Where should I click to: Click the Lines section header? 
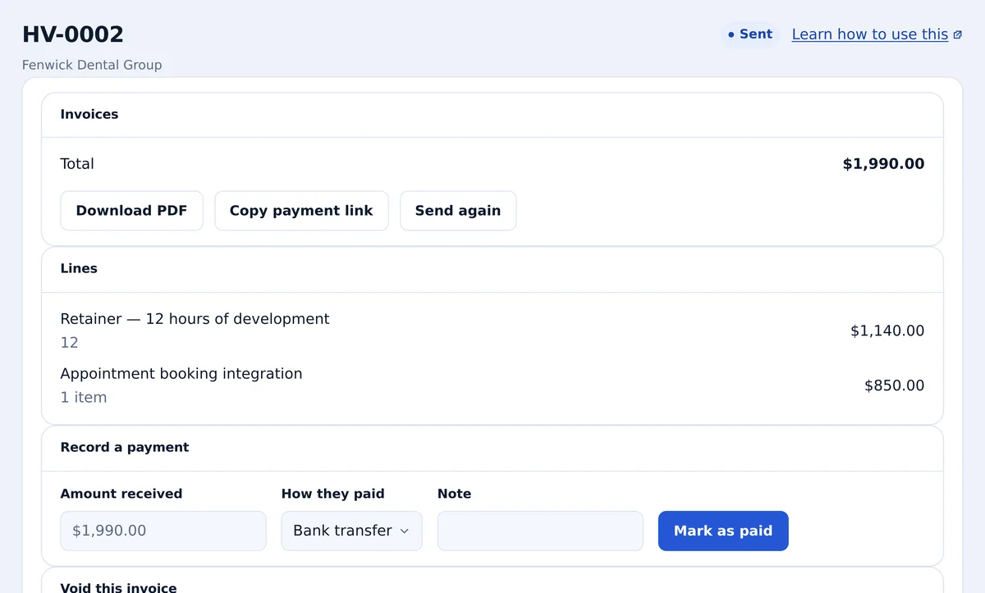[79, 269]
